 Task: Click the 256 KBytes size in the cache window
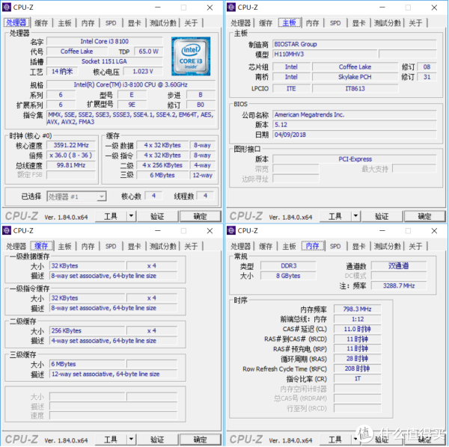pos(88,331)
